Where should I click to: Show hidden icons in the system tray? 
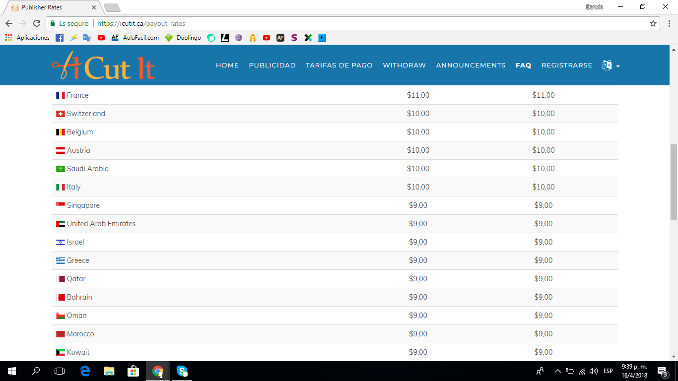558,371
